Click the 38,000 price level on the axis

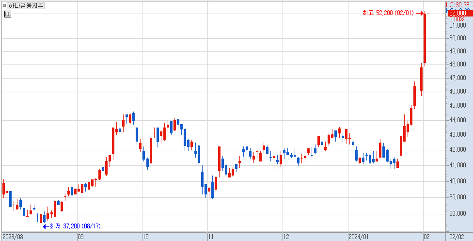pos(458,213)
